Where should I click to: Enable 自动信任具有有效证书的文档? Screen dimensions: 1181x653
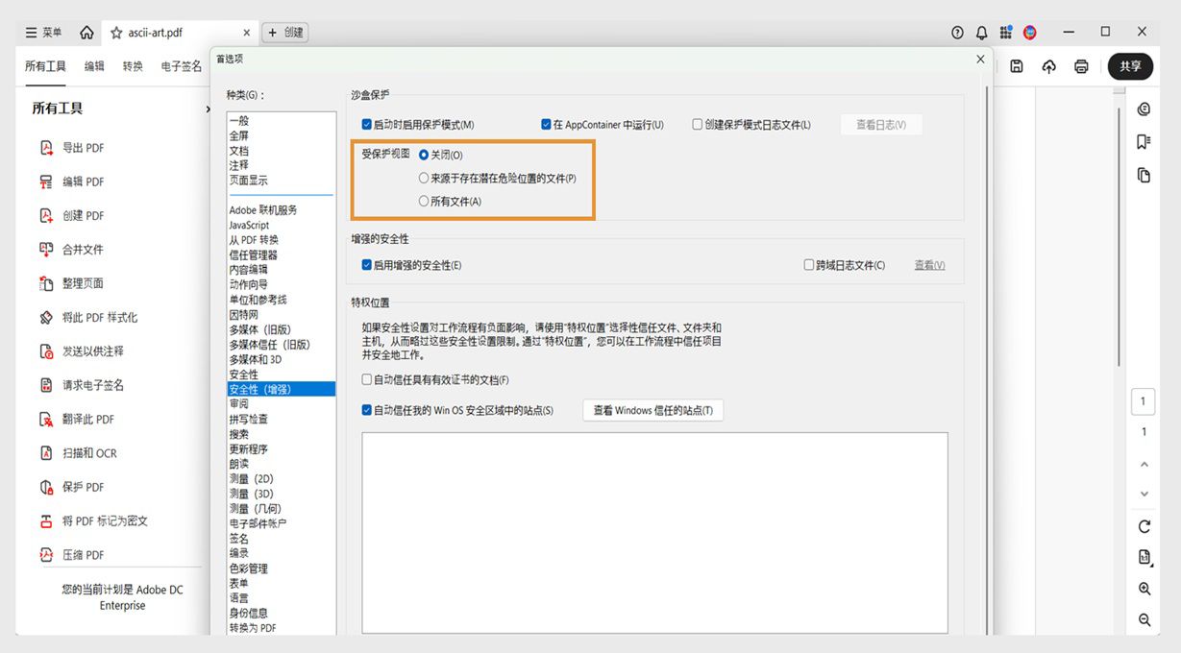[366, 378]
